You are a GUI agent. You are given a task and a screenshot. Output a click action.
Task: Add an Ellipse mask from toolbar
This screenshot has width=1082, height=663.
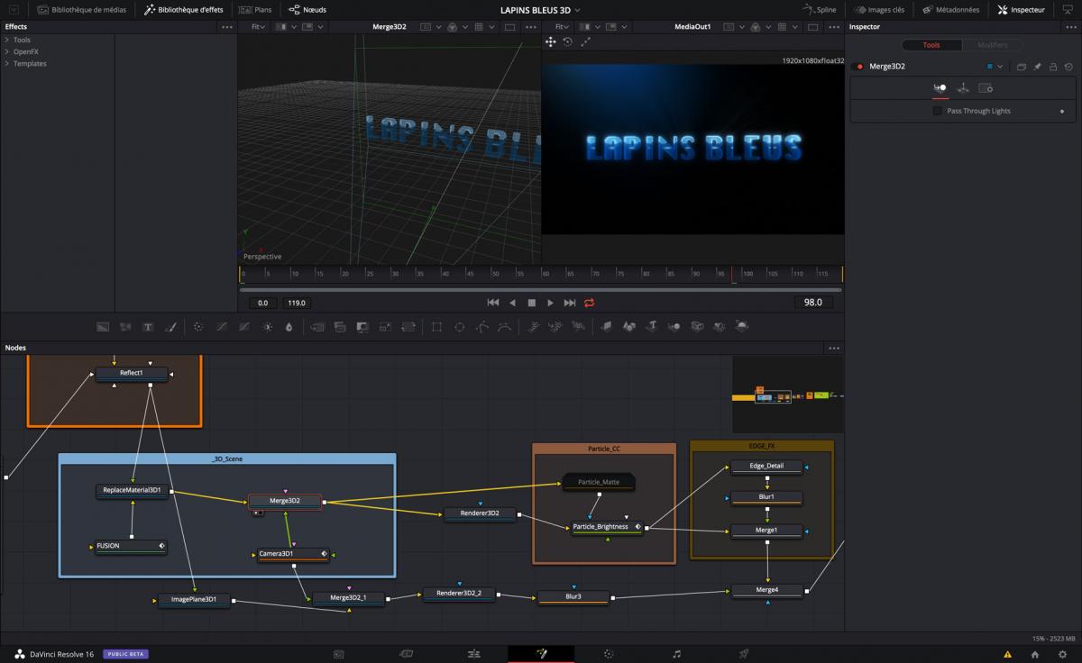tap(459, 326)
